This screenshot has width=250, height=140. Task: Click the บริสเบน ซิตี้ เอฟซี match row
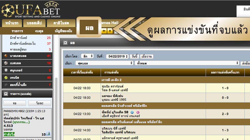[x=157, y=130]
